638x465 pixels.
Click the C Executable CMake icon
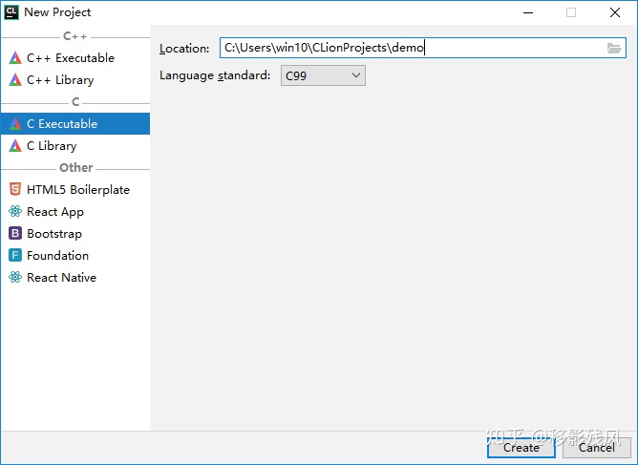[15, 124]
